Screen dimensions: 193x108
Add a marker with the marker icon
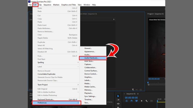[141, 101]
